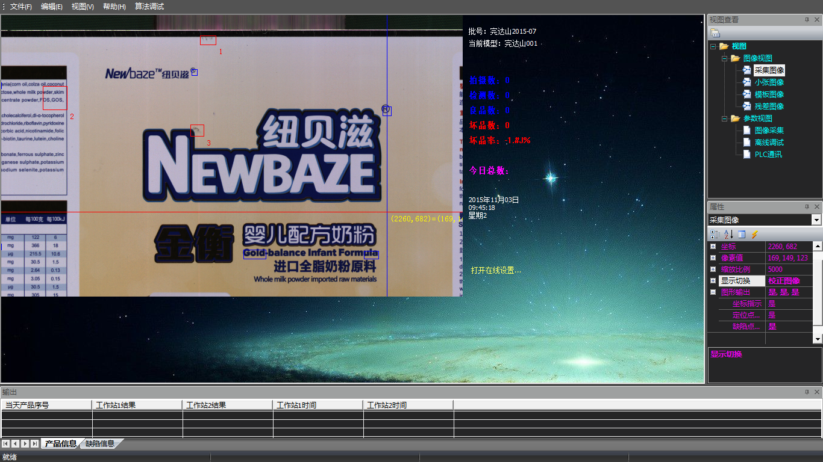Click the Categorized view icon in 属性
This screenshot has height=462, width=823.
(715, 234)
